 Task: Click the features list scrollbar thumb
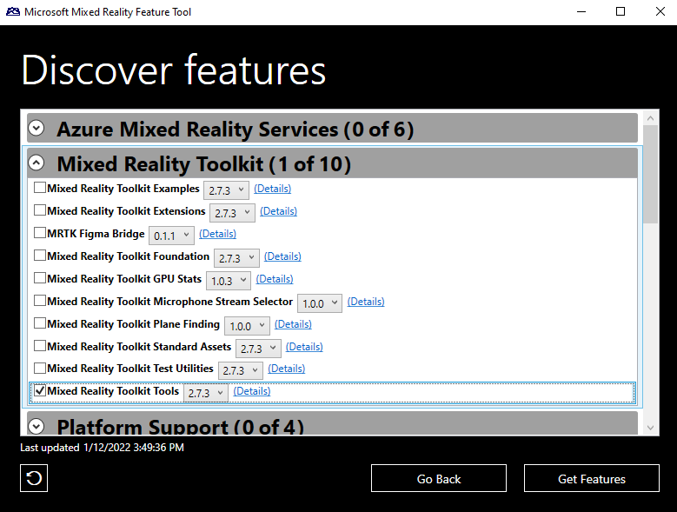tap(650, 175)
